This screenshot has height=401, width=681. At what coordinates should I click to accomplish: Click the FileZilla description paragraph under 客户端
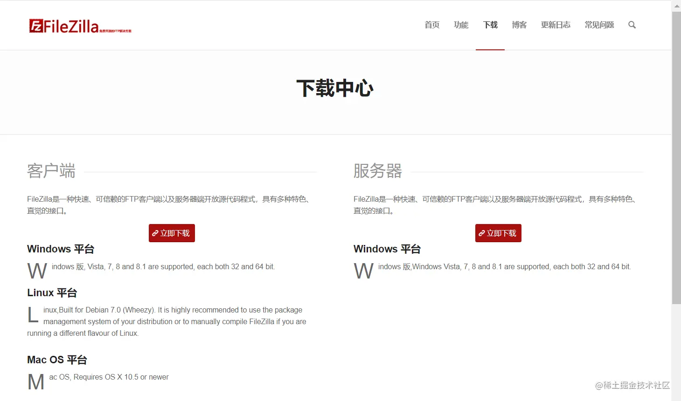pos(170,205)
